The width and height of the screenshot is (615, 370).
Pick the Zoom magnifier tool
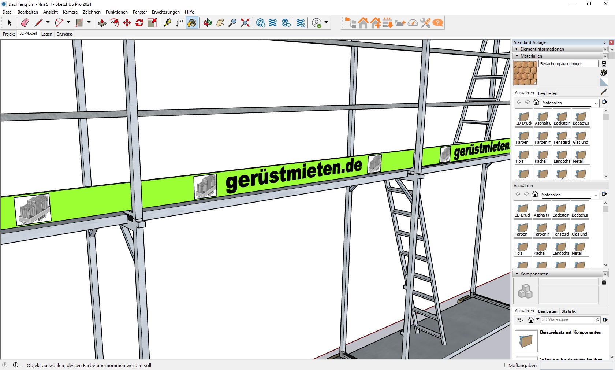(232, 23)
